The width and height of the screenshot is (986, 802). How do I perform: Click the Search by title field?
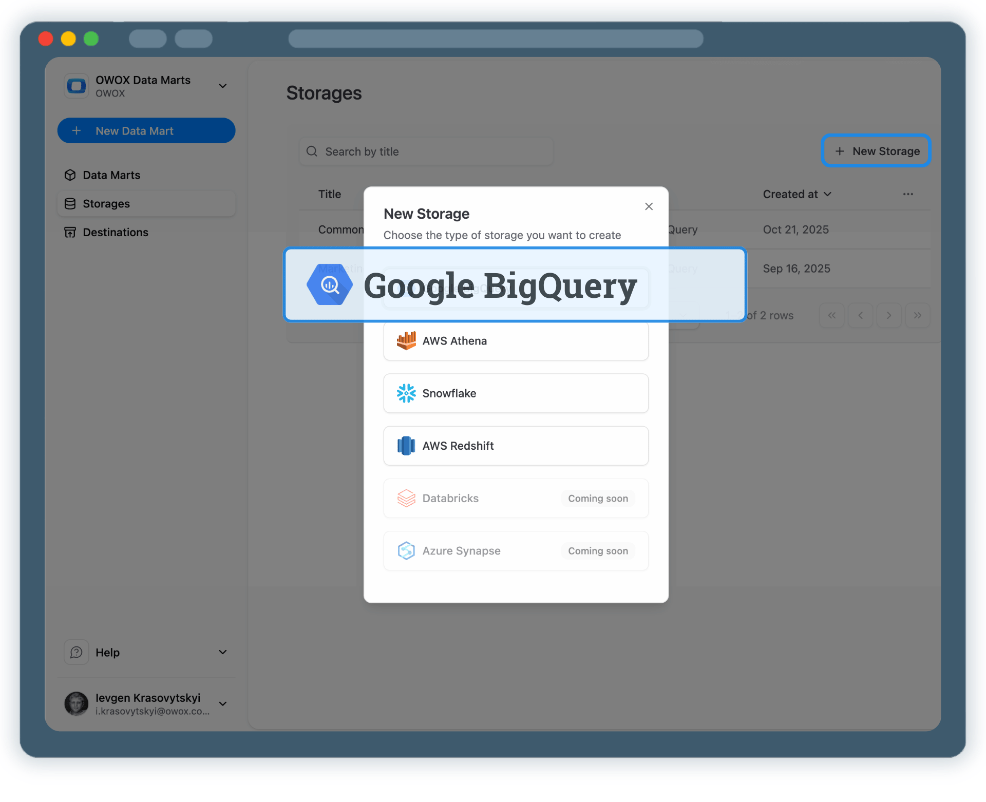[x=426, y=151]
